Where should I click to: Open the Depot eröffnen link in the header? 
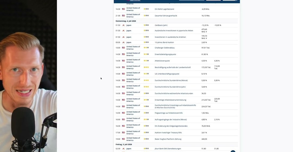(135, 1)
